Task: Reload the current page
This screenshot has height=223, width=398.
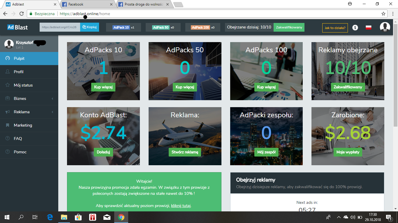Action: pyautogui.click(x=22, y=14)
